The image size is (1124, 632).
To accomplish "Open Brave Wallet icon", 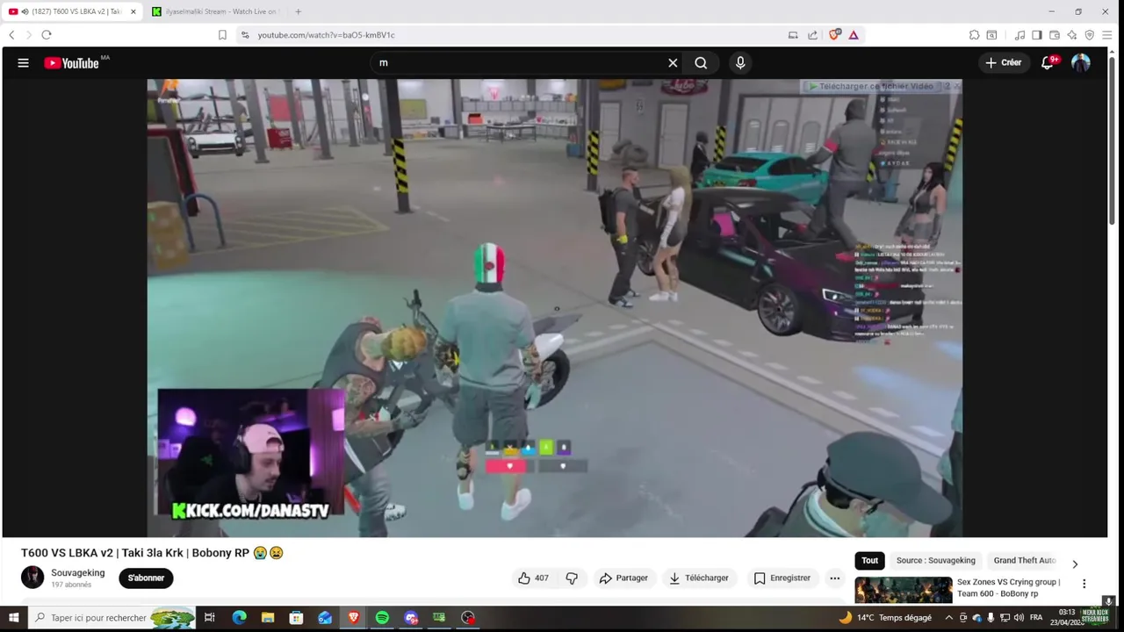I will 1055,35.
